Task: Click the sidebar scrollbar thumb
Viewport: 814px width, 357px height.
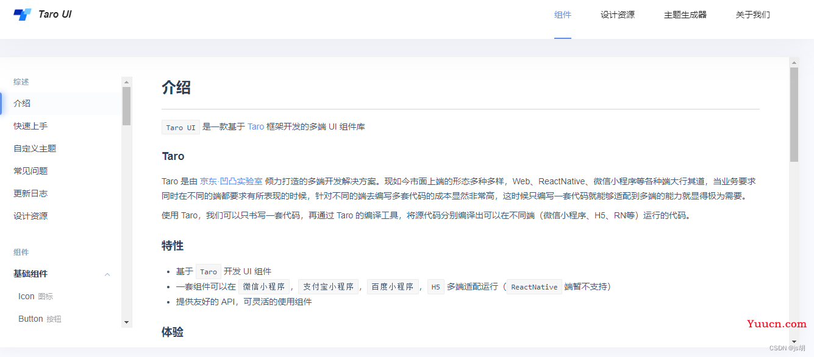Action: 127,106
